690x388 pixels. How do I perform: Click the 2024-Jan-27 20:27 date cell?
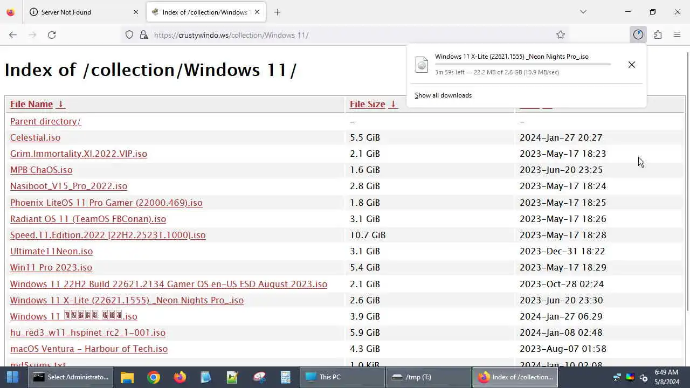pos(561,137)
